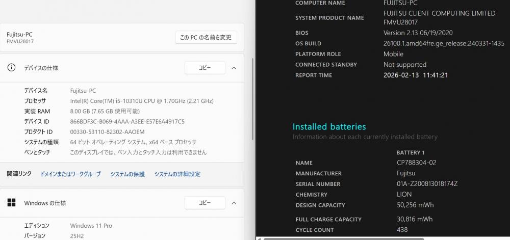Click the Windows logo icon beside Windows の仕様
The width and height of the screenshot is (510, 240).
point(11,203)
